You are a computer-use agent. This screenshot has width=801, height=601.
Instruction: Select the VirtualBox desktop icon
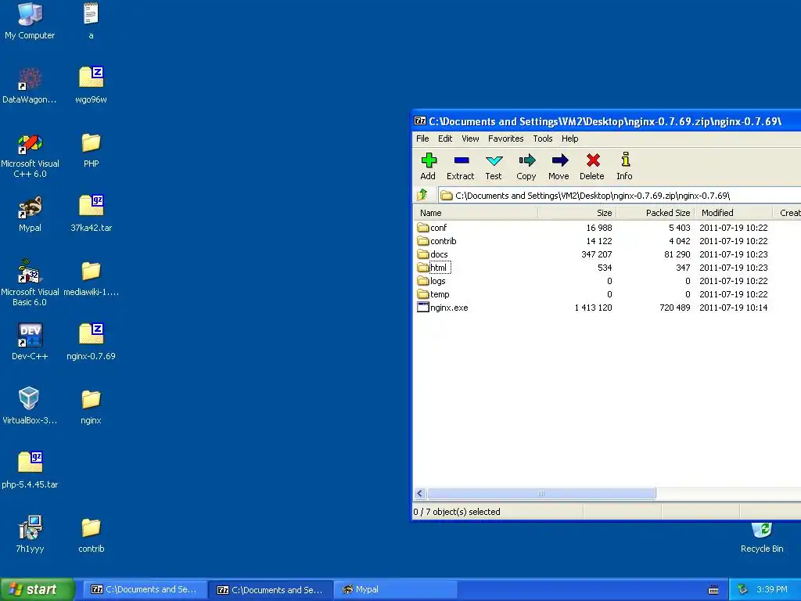pyautogui.click(x=30, y=406)
